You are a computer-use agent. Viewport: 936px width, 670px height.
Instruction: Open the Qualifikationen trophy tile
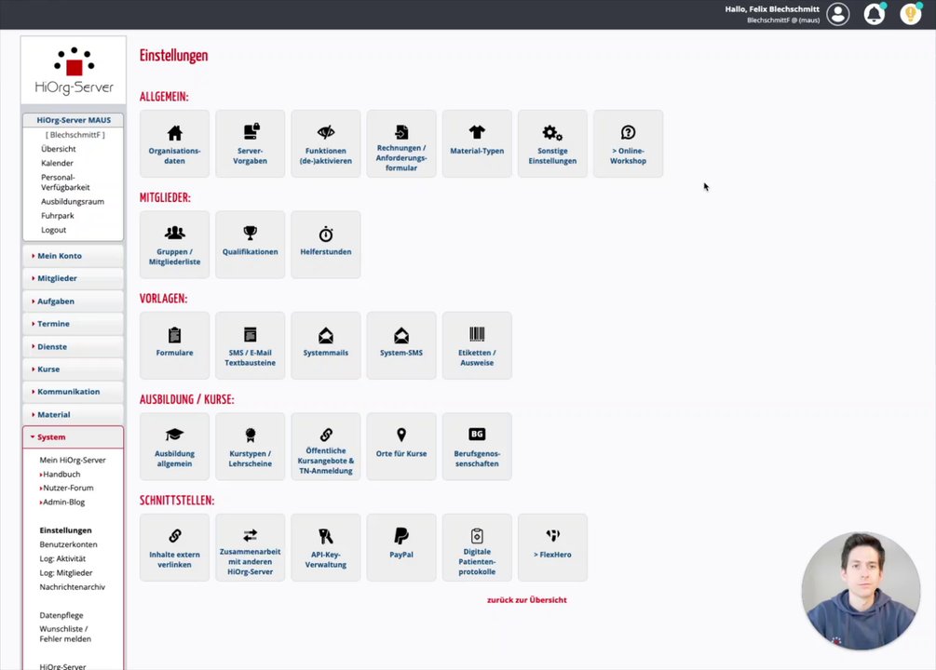251,245
